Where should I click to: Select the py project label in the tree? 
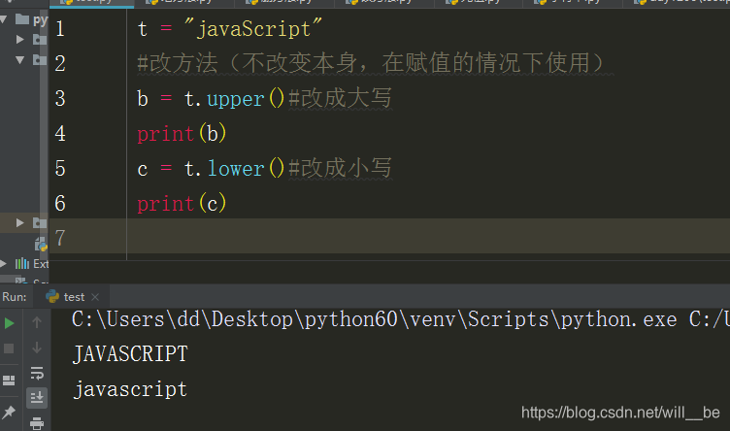click(40, 20)
